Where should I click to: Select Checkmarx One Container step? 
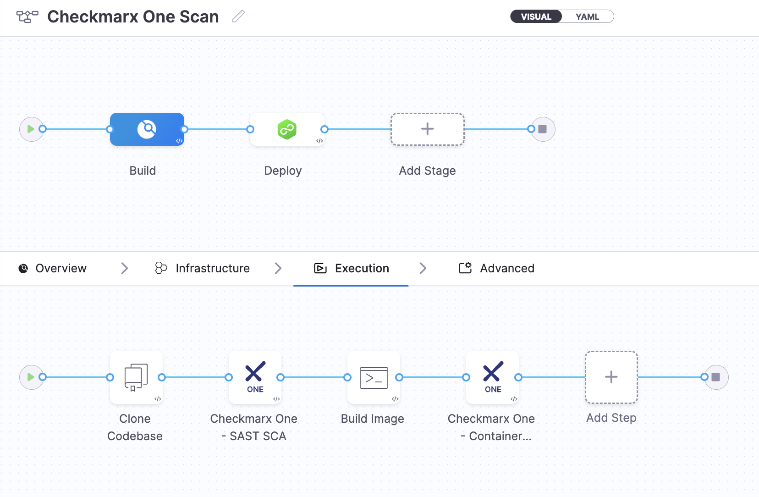[492, 377]
